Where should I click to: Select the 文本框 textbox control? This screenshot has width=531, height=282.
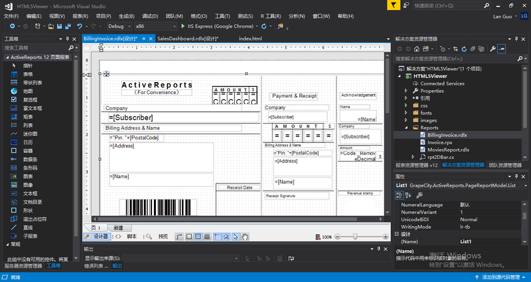coord(30,193)
